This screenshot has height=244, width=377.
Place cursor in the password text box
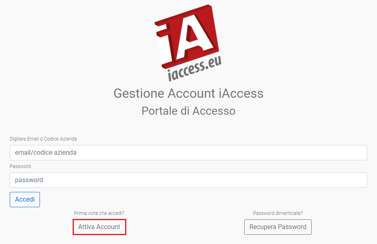click(x=188, y=180)
